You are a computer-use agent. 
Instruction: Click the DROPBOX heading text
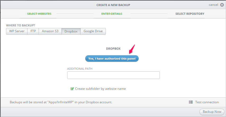tap(113, 49)
